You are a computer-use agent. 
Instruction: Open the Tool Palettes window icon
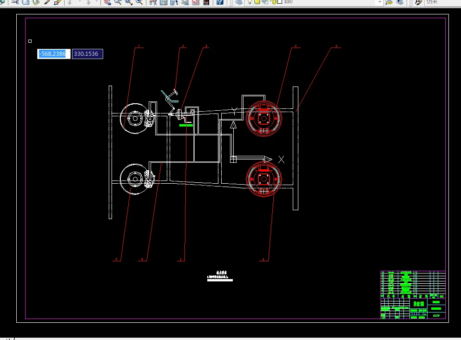174,2
